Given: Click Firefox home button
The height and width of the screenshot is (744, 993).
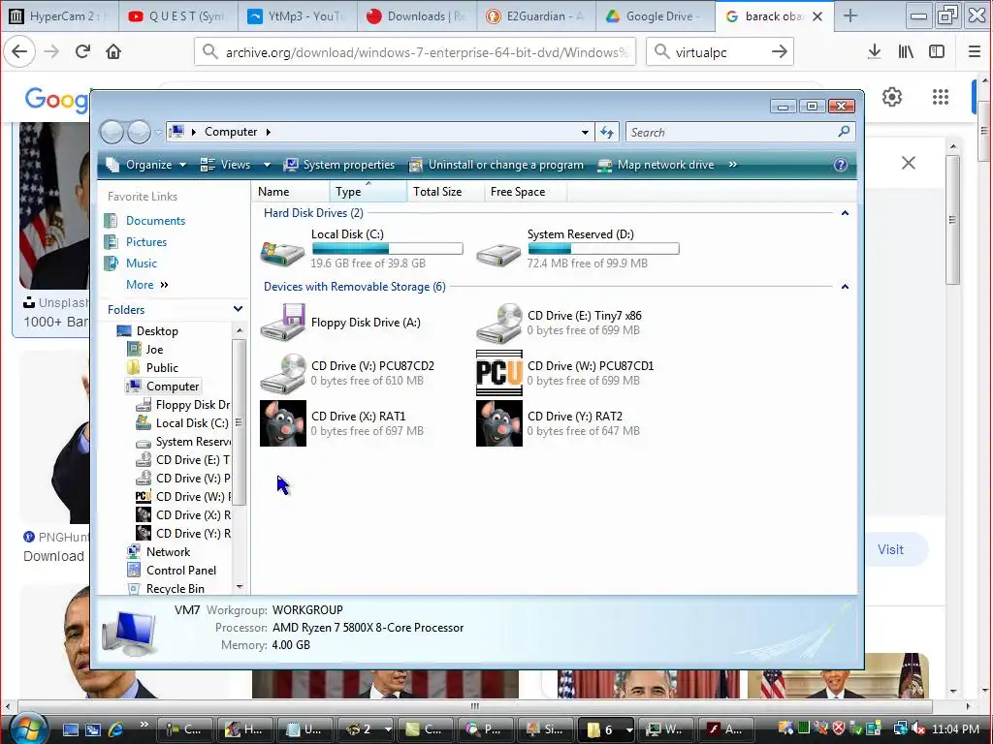Looking at the screenshot, I should click(113, 51).
